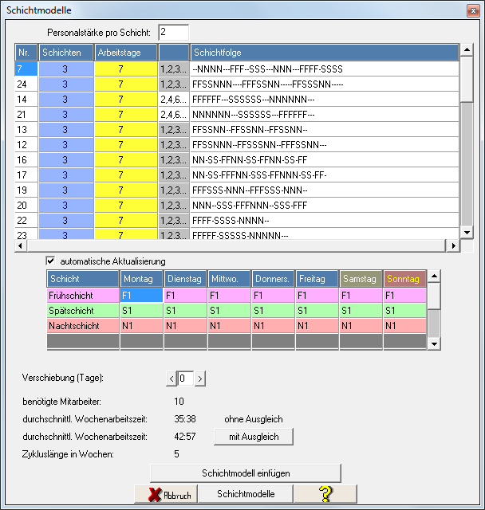Select the S1 cell under Samstag
485x510 pixels.
coord(361,311)
